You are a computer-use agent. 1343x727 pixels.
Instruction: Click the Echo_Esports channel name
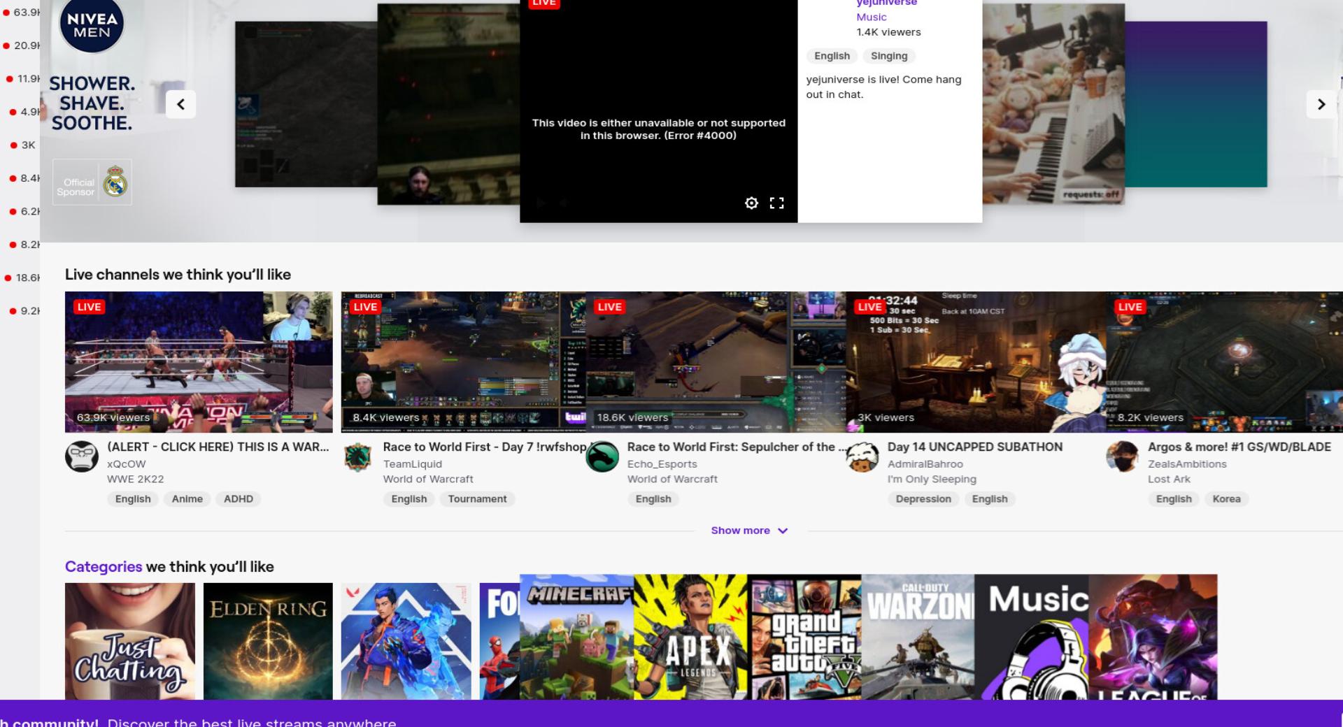(x=662, y=464)
